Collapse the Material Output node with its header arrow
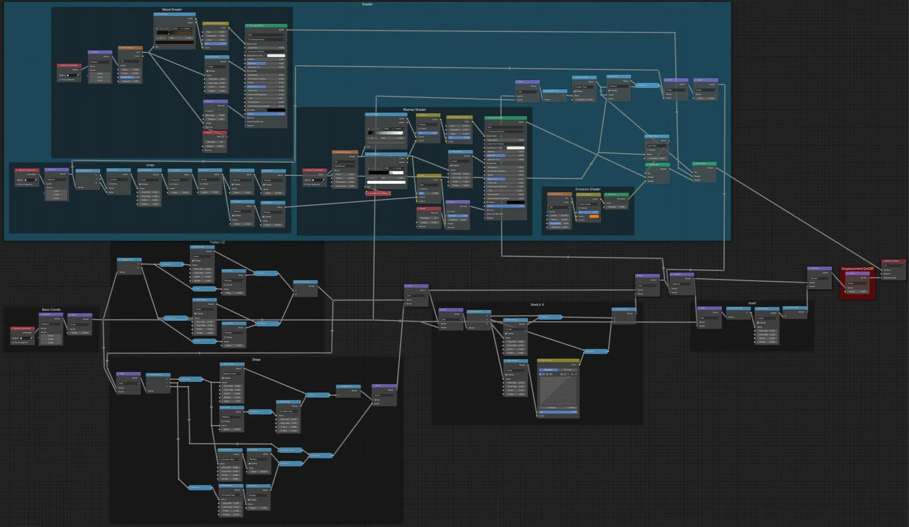This screenshot has width=909, height=527. (x=883, y=261)
